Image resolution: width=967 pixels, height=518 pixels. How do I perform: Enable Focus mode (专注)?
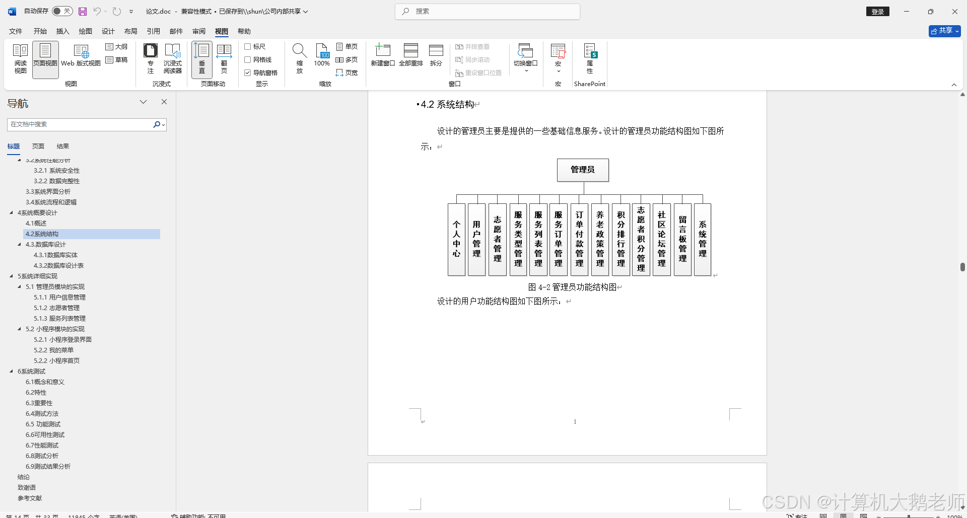click(150, 59)
